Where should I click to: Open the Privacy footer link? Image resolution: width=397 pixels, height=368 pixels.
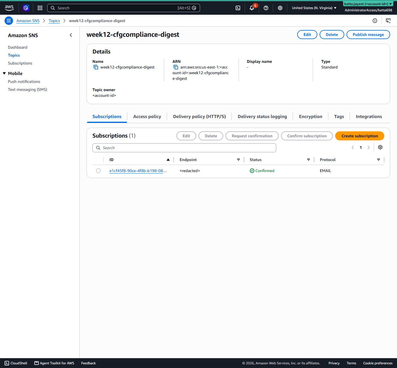(x=334, y=363)
